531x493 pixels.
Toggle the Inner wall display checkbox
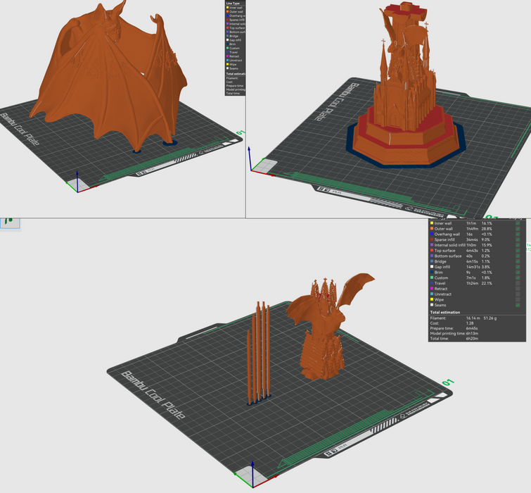tap(518, 223)
